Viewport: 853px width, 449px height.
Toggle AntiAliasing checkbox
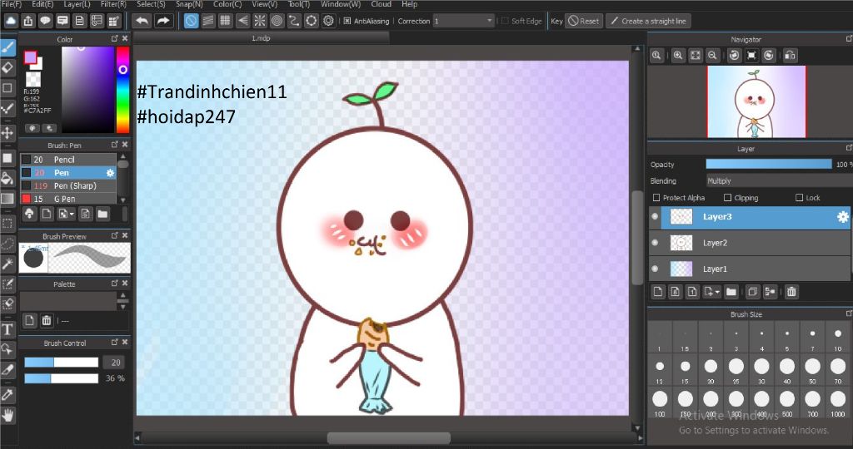coord(347,21)
